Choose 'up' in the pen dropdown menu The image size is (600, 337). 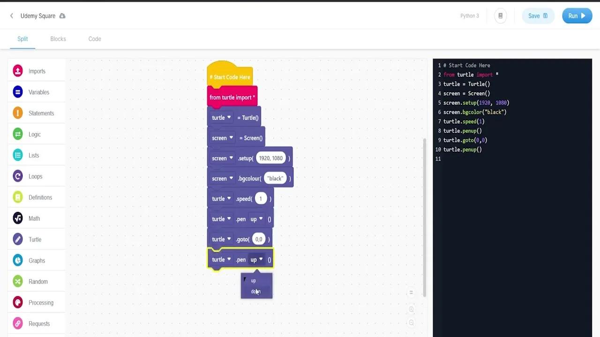254,281
